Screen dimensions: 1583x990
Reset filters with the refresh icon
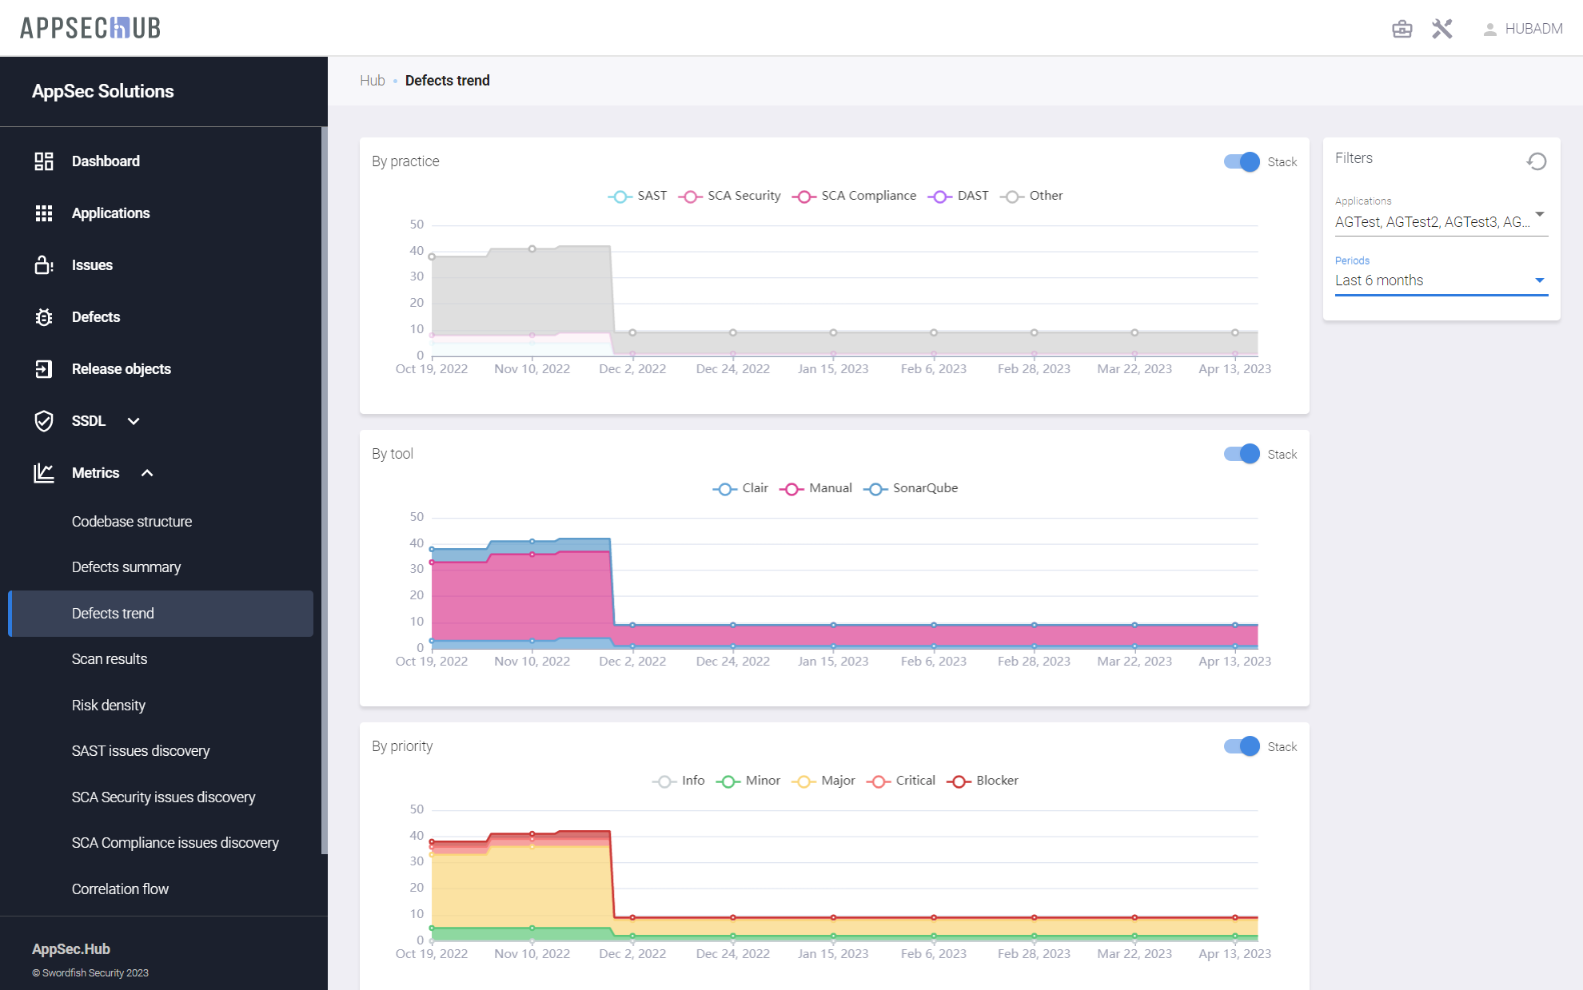click(1536, 161)
